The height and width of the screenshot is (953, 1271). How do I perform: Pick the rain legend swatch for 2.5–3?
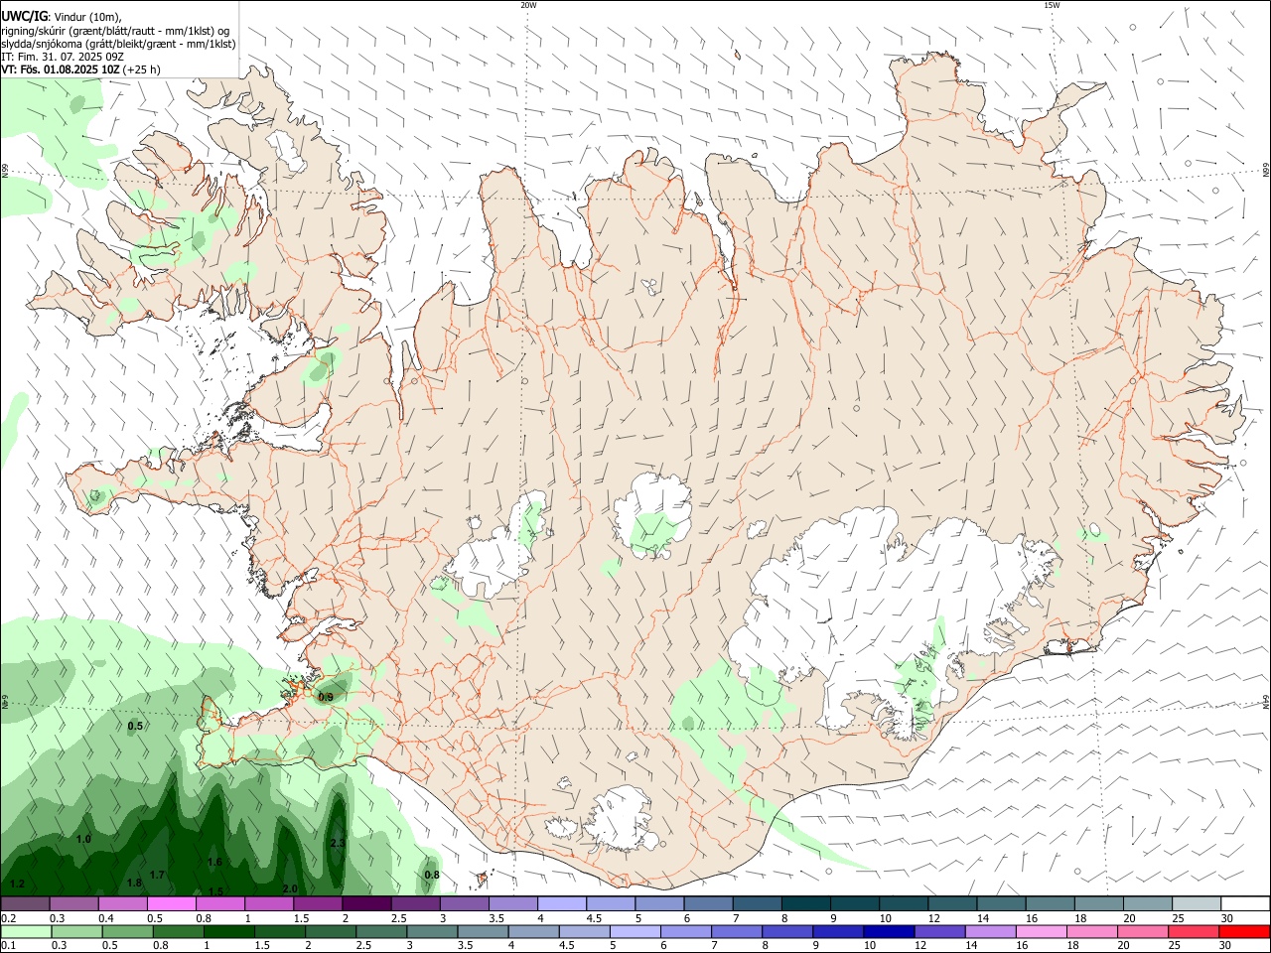[380, 932]
